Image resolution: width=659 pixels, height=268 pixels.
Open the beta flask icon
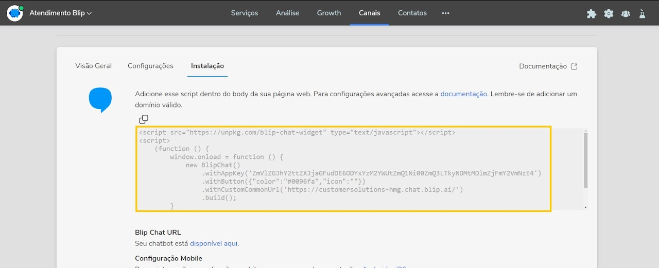[x=642, y=14]
